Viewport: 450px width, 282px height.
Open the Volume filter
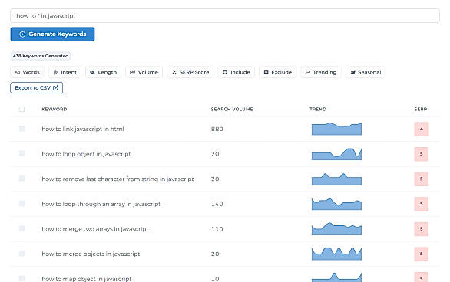pos(144,72)
